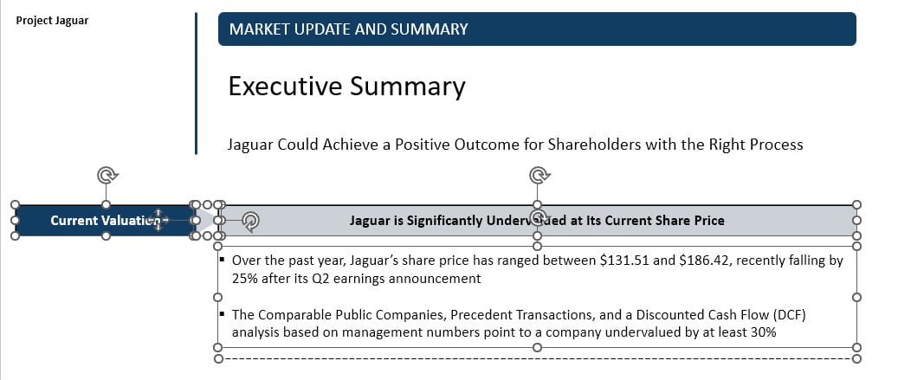Click bottom-left corner handle of Current Valuation box
Image resolution: width=898 pixels, height=380 pixels.
(x=15, y=235)
